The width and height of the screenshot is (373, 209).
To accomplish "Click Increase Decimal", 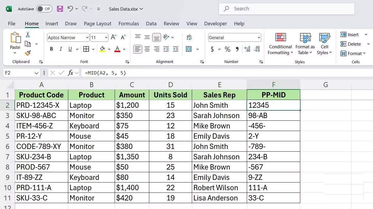I will click(x=247, y=49).
